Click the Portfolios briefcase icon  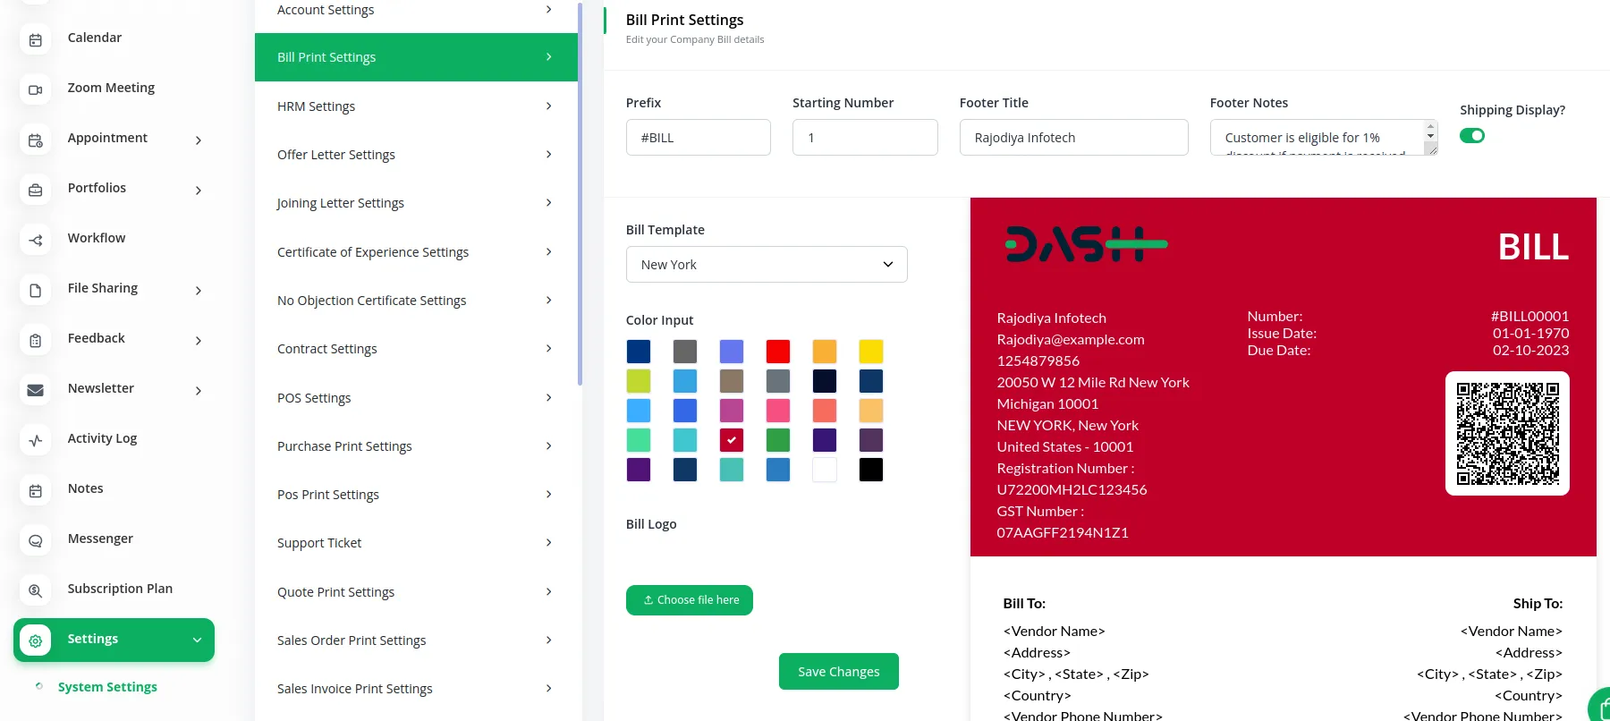click(36, 189)
